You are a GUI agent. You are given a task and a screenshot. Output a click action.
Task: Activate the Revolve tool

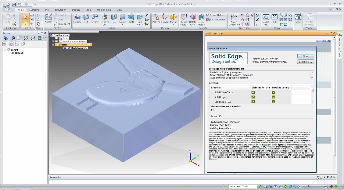(x=95, y=19)
